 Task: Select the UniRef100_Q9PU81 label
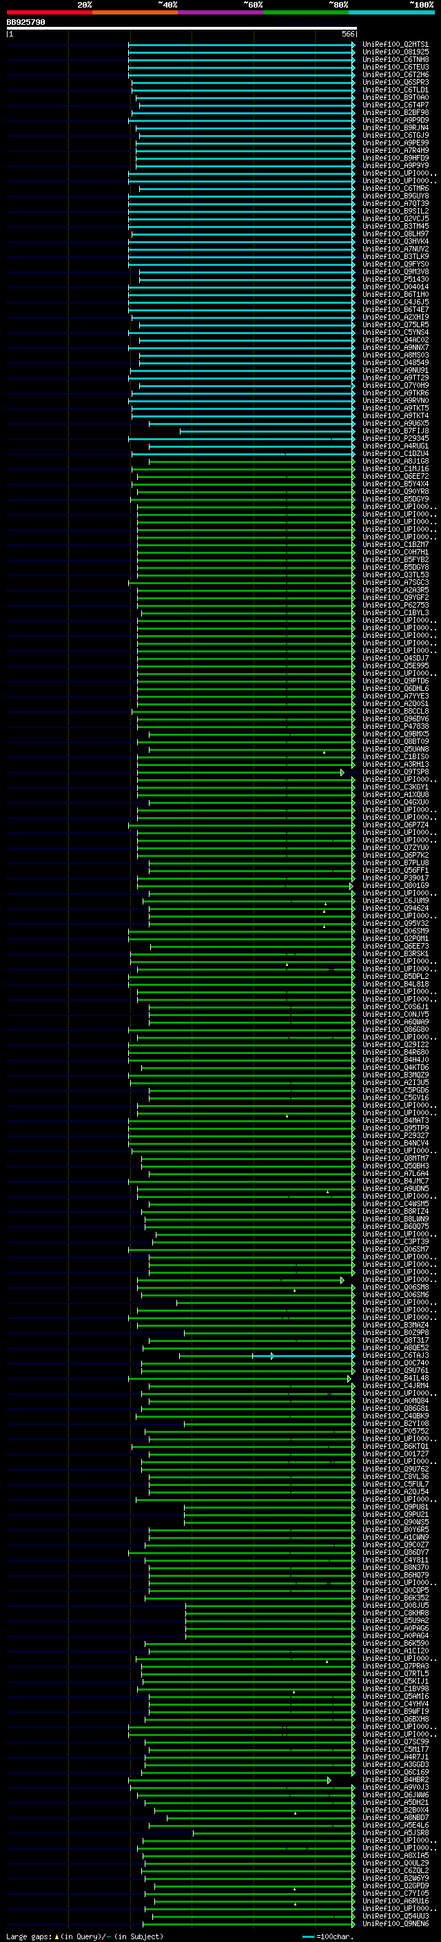click(x=395, y=1508)
